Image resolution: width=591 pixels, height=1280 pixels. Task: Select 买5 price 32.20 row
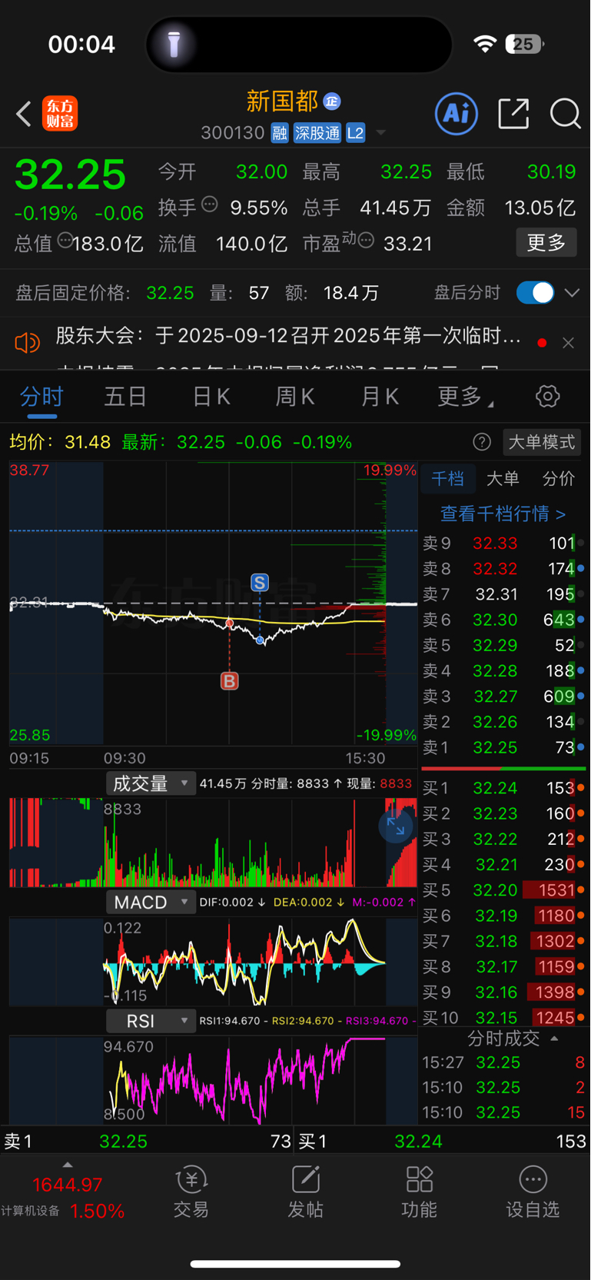pyautogui.click(x=503, y=890)
